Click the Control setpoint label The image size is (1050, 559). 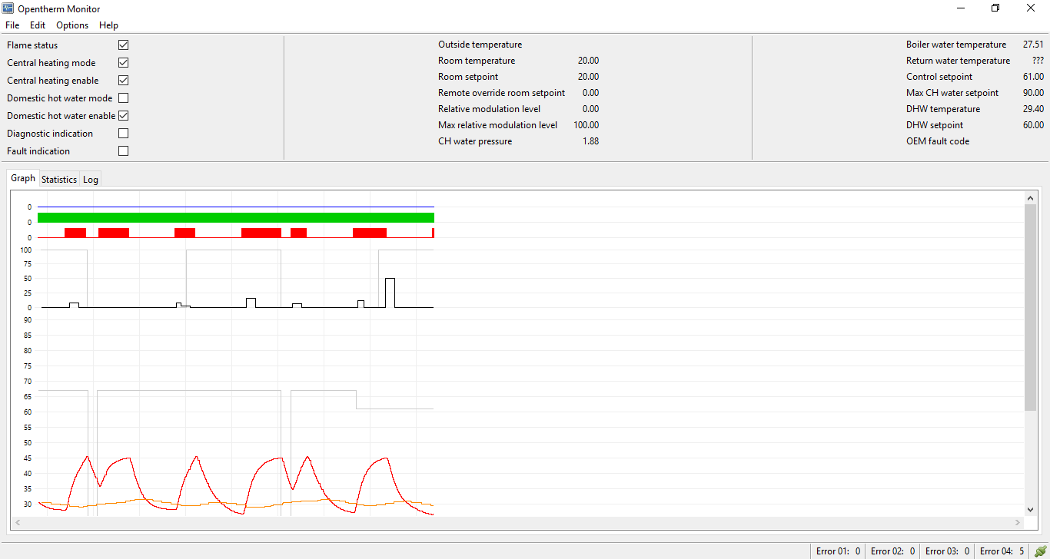tap(939, 77)
